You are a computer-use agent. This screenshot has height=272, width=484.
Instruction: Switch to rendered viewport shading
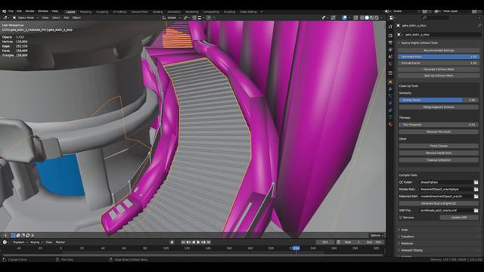click(x=377, y=18)
